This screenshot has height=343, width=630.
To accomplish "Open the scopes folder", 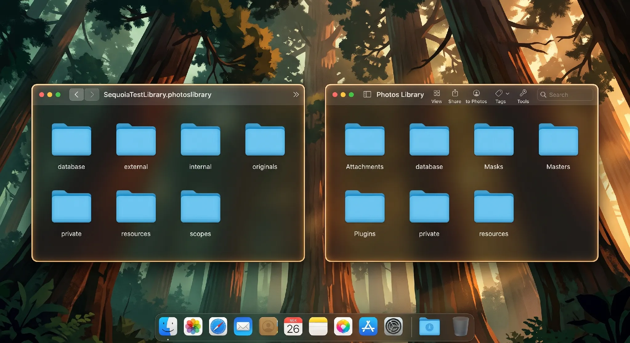I will point(200,207).
